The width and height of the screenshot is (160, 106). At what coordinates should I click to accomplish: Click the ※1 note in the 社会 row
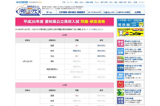click(x=77, y=56)
